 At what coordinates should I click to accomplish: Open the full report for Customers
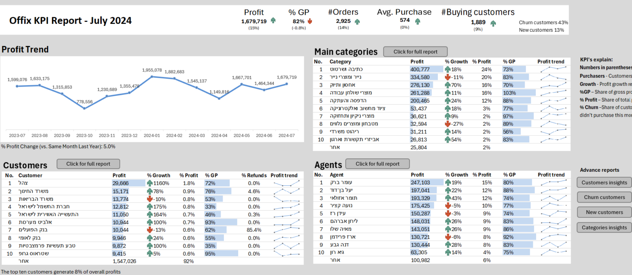(88, 164)
